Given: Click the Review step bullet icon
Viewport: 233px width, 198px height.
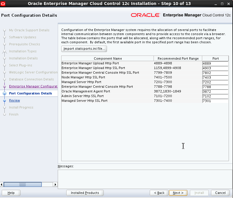Looking at the screenshot, I should pyautogui.click(x=5, y=101).
